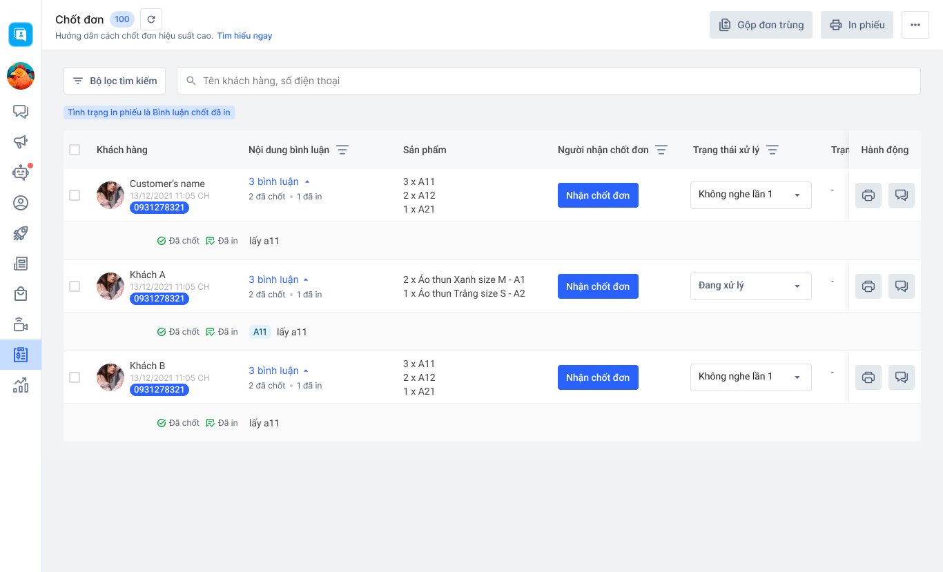
Task: Collapse 3 bình luận for Khách A
Action: [x=279, y=279]
